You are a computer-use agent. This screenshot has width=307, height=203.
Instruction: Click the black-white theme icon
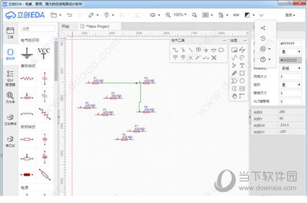[247, 15]
